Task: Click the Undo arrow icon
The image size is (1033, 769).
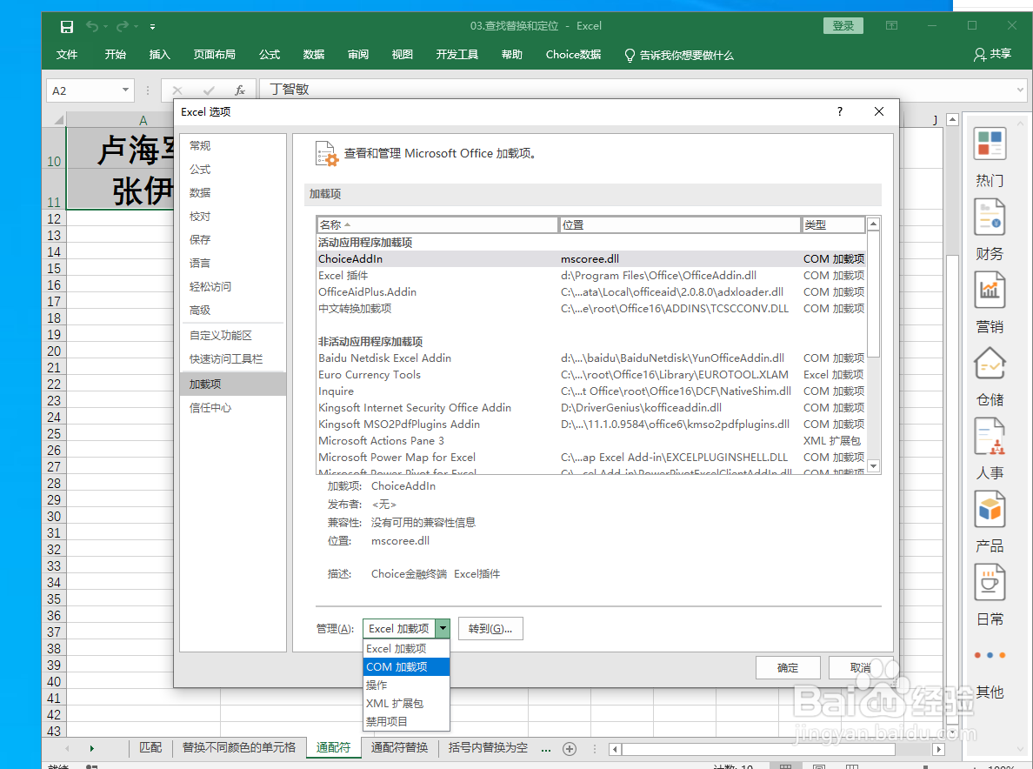Action: [91, 26]
